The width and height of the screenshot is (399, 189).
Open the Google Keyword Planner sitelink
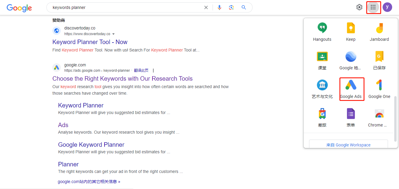(x=91, y=145)
